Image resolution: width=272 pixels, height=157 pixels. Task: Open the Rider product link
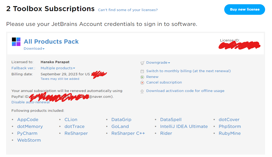pyautogui.click(x=166, y=133)
